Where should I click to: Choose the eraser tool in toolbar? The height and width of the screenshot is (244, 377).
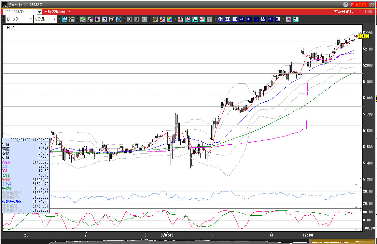pyautogui.click(x=105, y=19)
